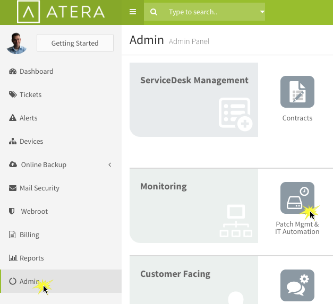The image size is (333, 304).
Task: Click the user profile photo
Action: pos(16,44)
